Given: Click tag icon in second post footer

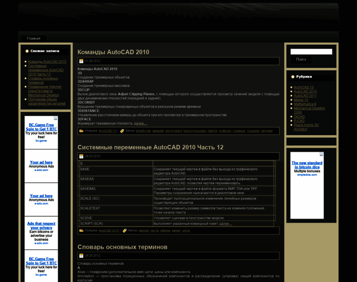Looking at the screenshot, I should point(124,230).
